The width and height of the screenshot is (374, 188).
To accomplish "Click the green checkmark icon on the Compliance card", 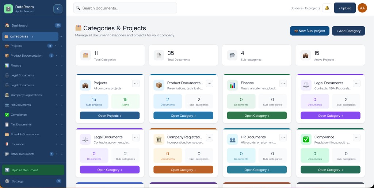I will (306, 139).
